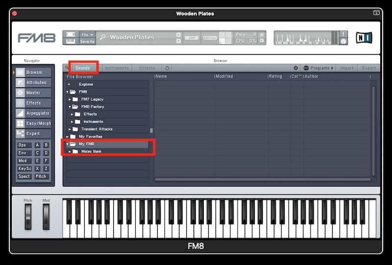
Task: Click the Save As button
Action: [x=87, y=42]
